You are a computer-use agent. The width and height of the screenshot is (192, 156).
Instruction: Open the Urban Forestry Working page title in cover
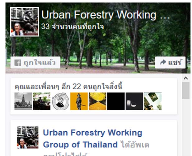(x=105, y=15)
